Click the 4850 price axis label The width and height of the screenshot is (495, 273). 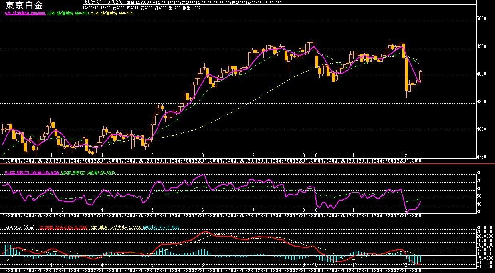[481, 102]
